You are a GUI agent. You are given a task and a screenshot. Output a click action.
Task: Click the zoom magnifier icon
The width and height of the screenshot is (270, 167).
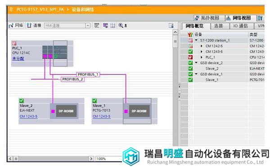121,26
